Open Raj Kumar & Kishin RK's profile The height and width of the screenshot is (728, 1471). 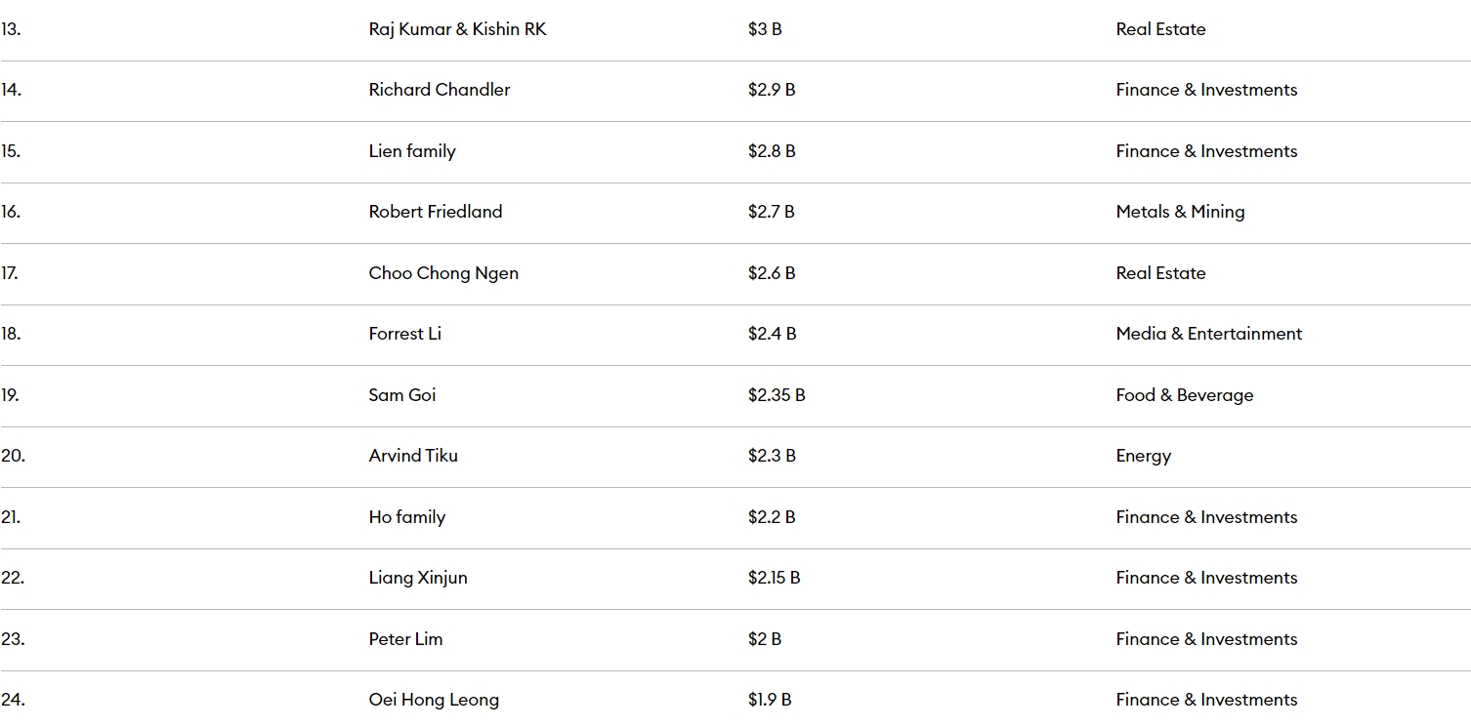457,29
